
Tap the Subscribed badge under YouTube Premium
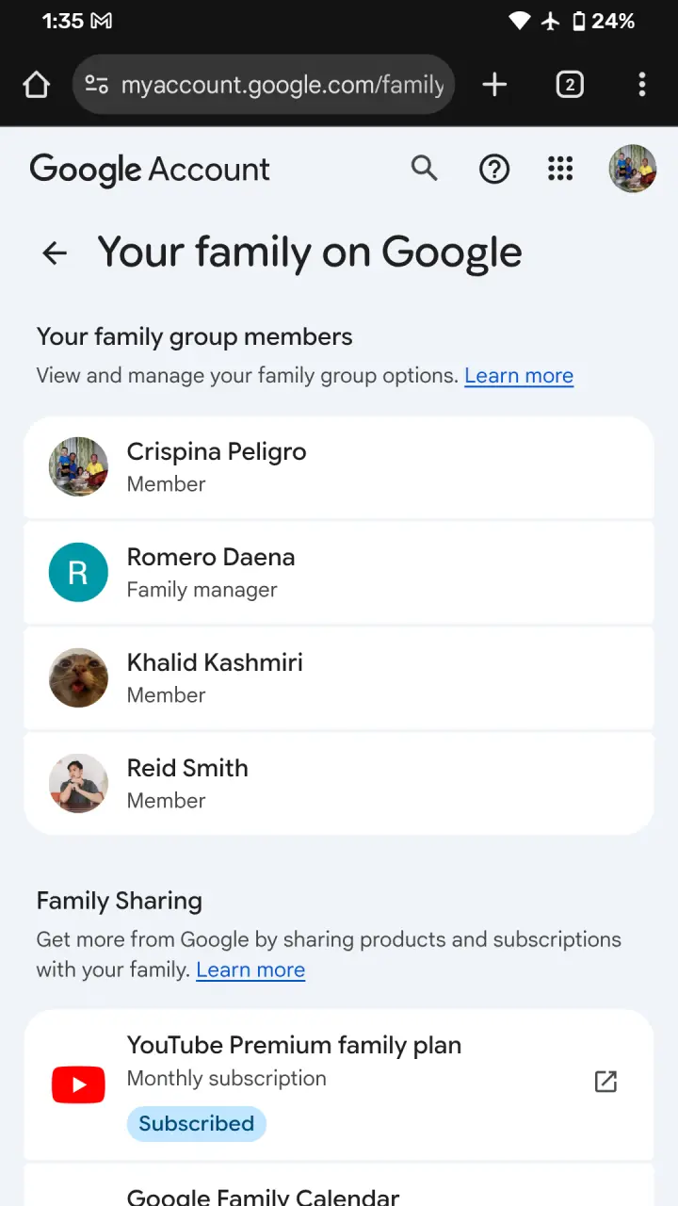(197, 1123)
